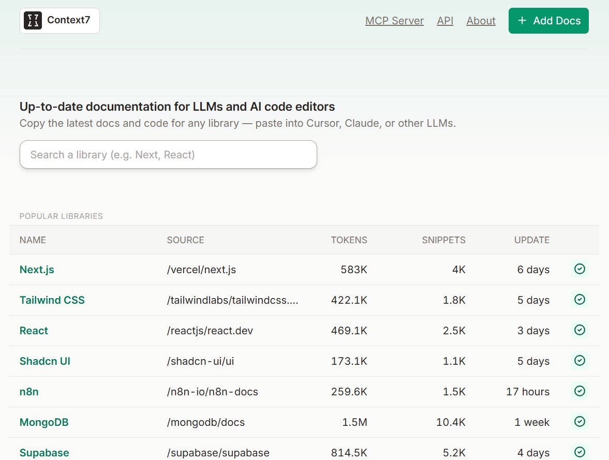The image size is (609, 460).
Task: Open the React library
Action: pyautogui.click(x=34, y=331)
